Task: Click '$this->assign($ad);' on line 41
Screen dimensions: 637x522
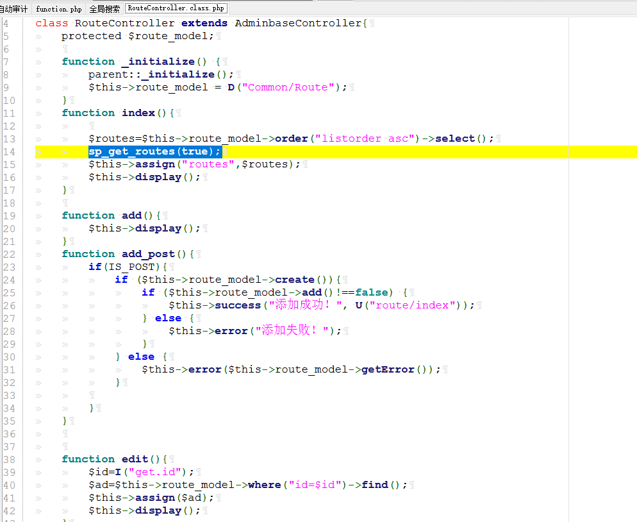Action: click(x=151, y=498)
